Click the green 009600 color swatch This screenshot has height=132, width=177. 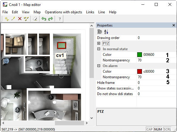click(x=140, y=55)
